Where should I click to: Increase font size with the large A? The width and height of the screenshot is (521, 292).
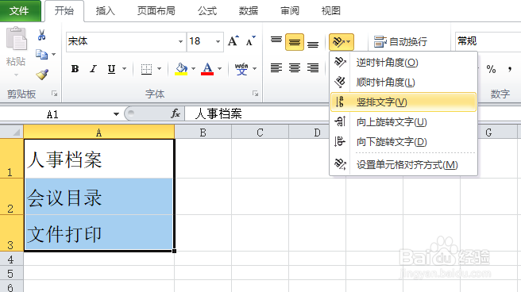point(233,41)
